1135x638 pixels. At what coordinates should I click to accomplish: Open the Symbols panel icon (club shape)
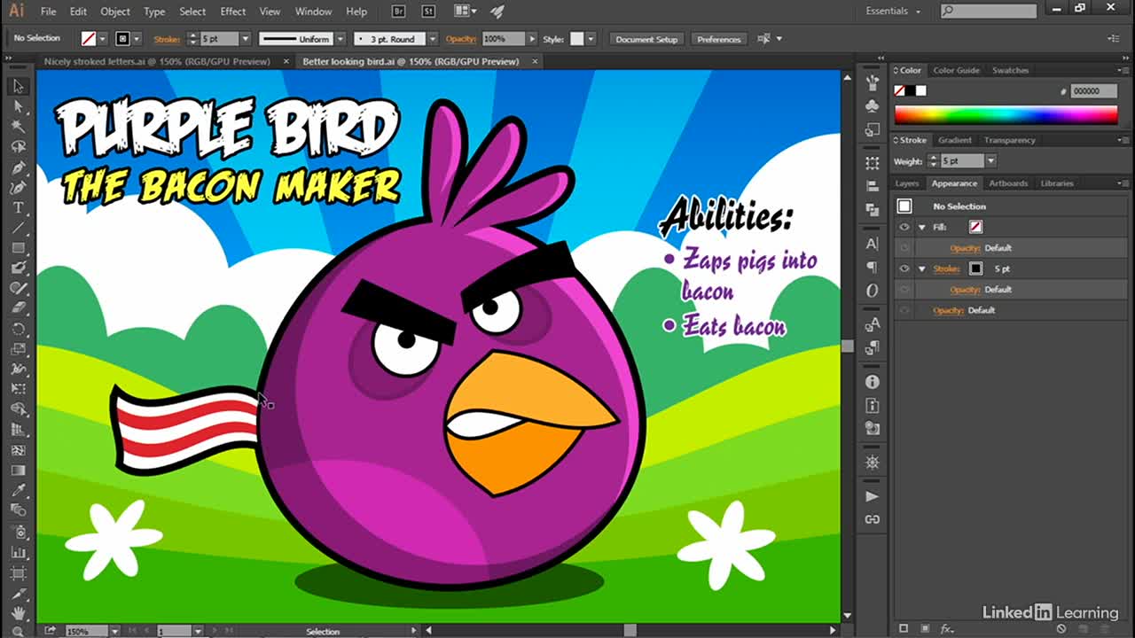point(873,106)
